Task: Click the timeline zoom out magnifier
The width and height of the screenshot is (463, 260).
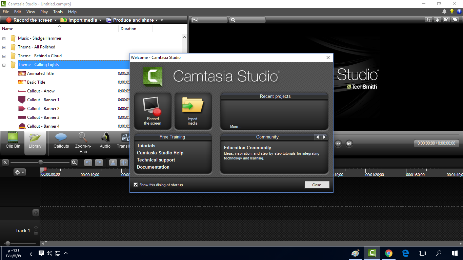Action: tap(5, 162)
